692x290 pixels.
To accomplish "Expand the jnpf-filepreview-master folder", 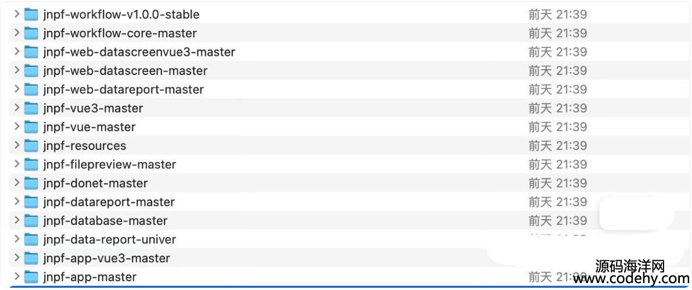I will pyautogui.click(x=17, y=164).
